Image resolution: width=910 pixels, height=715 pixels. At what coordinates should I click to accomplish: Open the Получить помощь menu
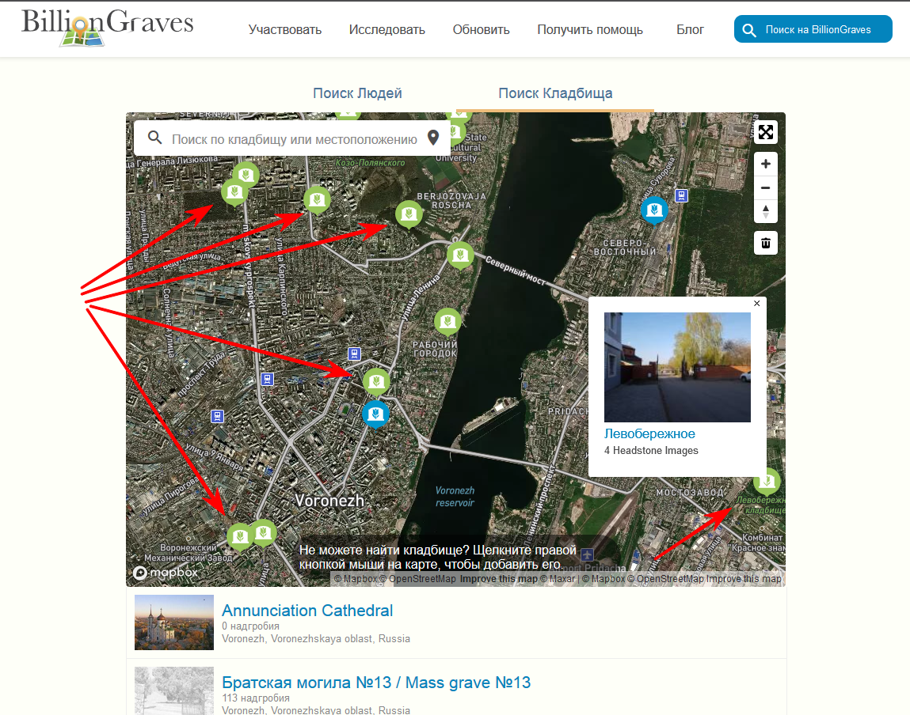pos(590,29)
